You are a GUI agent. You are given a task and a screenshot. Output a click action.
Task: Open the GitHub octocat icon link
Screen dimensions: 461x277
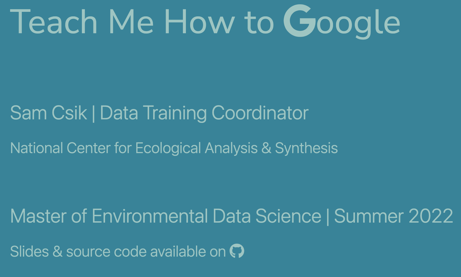tap(237, 251)
